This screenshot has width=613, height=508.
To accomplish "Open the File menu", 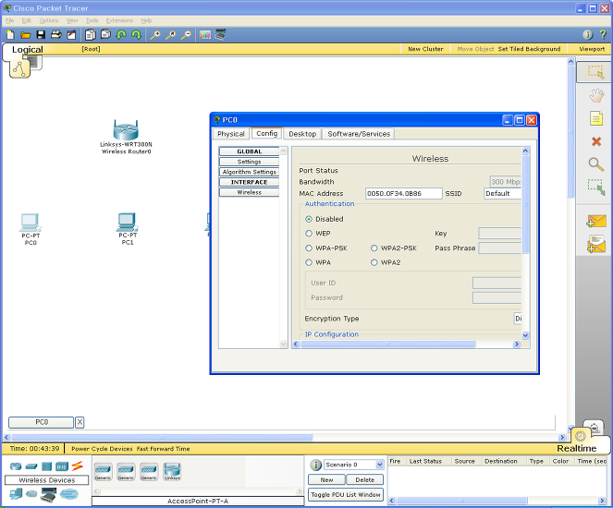I will (10, 20).
